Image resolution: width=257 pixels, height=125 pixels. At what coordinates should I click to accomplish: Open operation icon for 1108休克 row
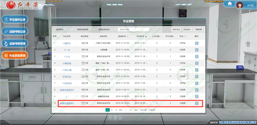197,83
